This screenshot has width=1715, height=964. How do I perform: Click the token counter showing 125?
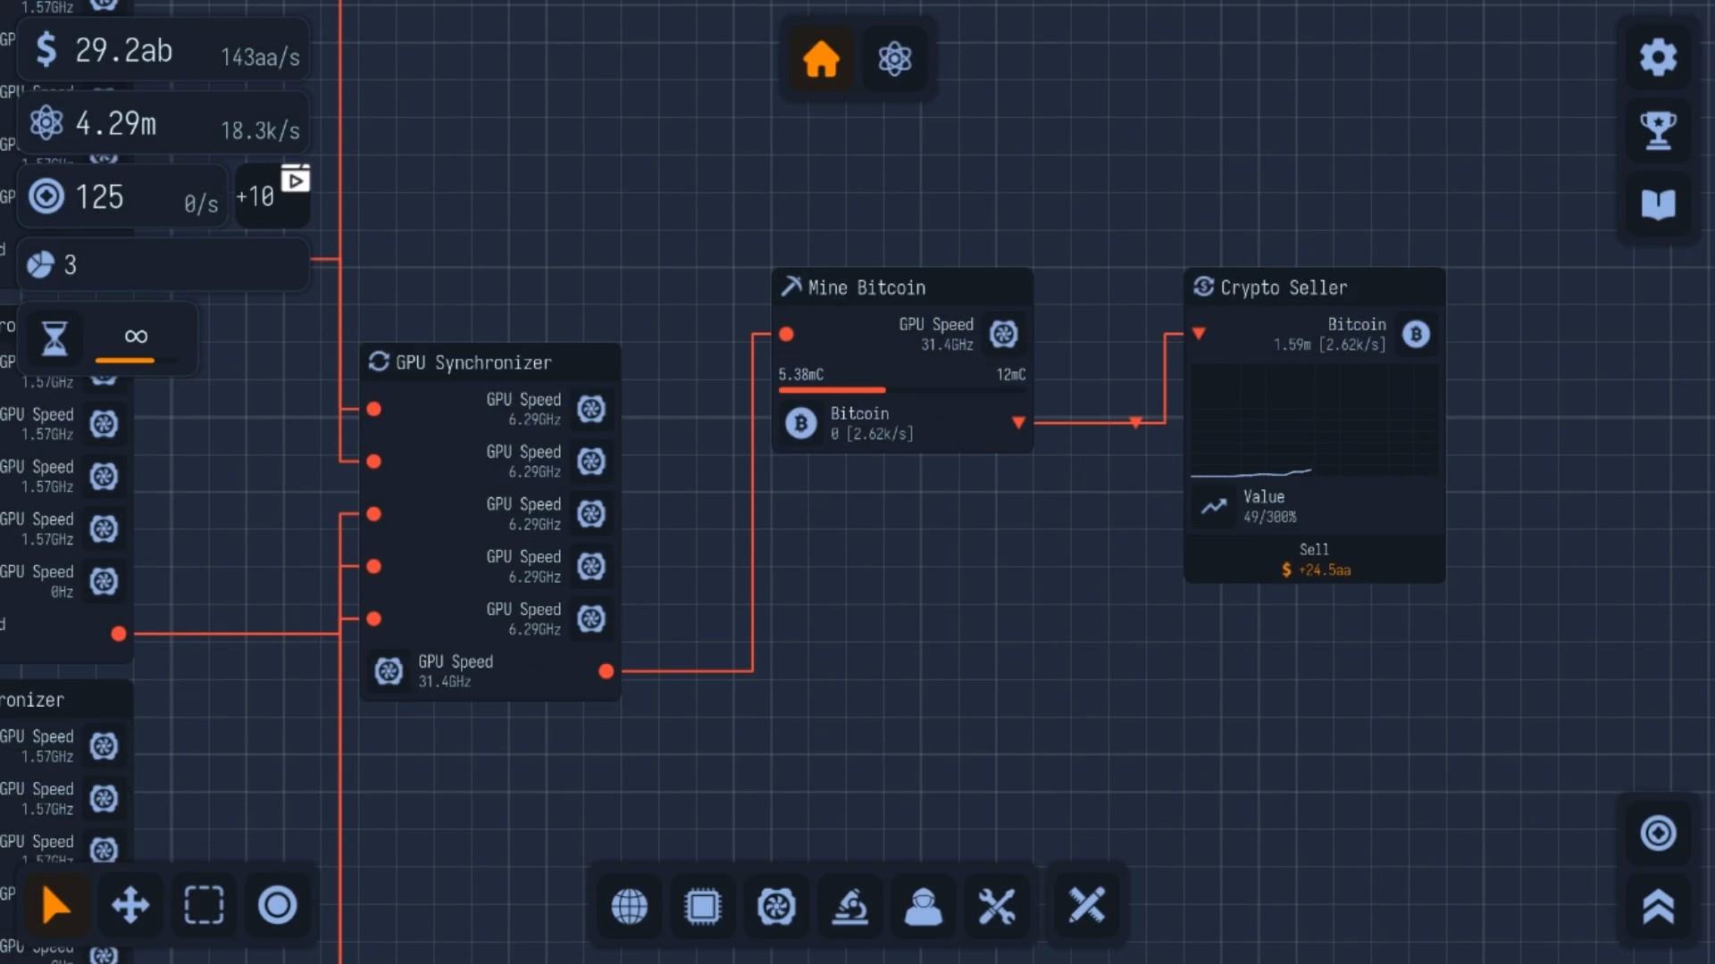click(x=123, y=196)
